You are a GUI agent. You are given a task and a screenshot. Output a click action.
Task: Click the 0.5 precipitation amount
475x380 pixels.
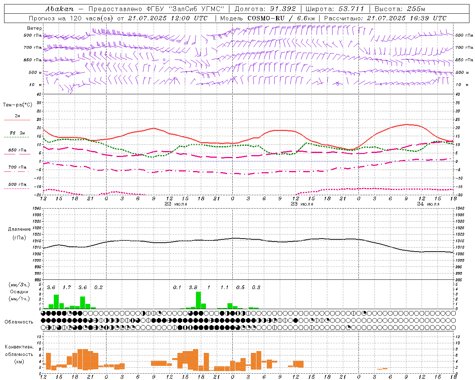pyautogui.click(x=240, y=287)
